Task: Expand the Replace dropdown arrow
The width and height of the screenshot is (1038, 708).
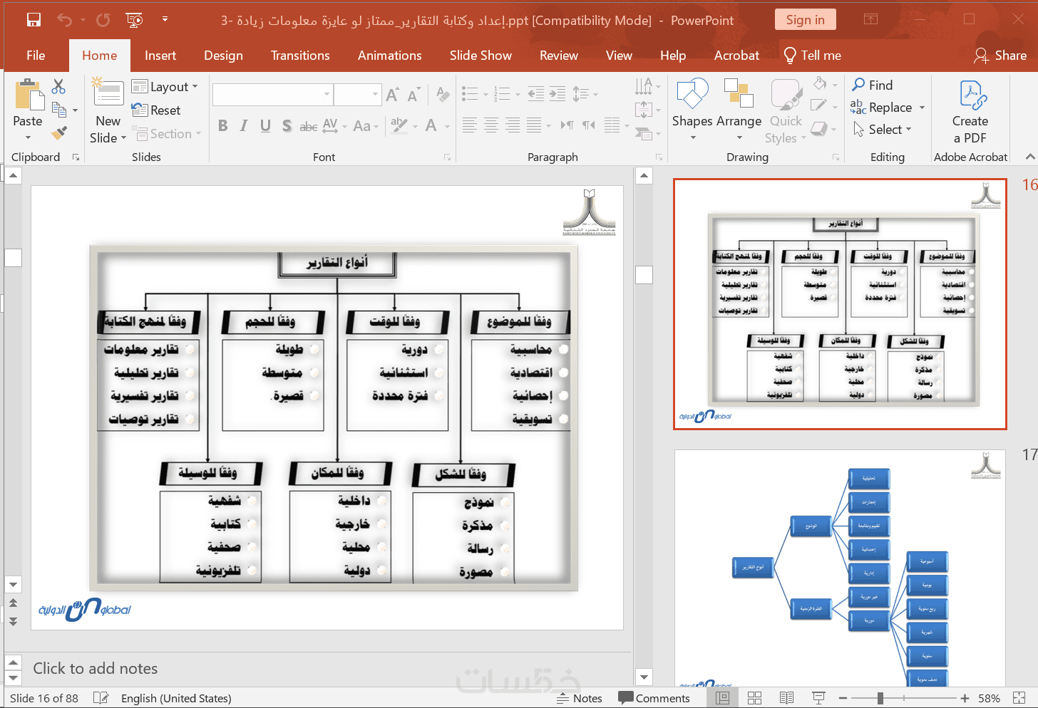Action: pyautogui.click(x=922, y=108)
